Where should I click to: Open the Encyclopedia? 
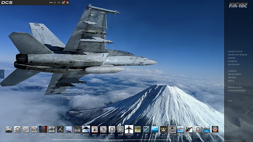[x=234, y=74]
